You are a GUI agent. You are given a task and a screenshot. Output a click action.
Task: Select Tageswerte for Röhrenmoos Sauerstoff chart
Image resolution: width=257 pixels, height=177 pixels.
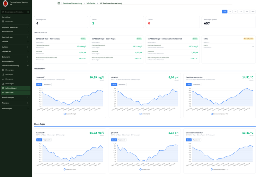pyautogui.click(x=47, y=84)
